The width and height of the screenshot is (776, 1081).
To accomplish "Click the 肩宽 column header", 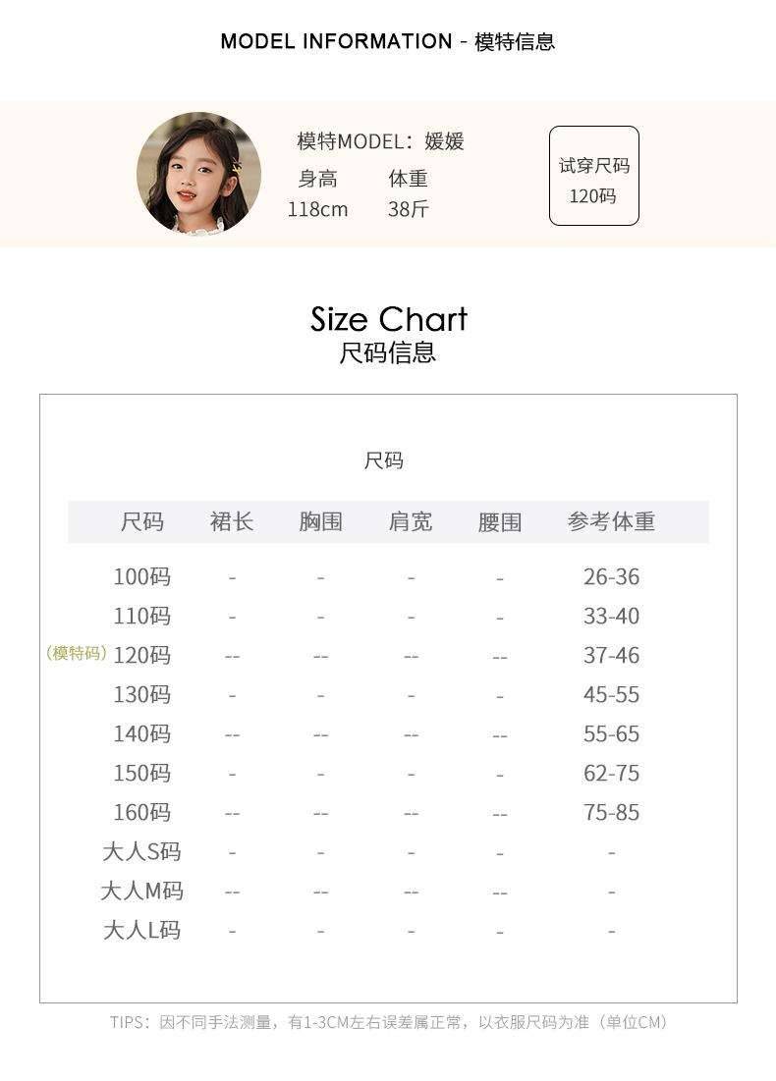I will 411,521.
